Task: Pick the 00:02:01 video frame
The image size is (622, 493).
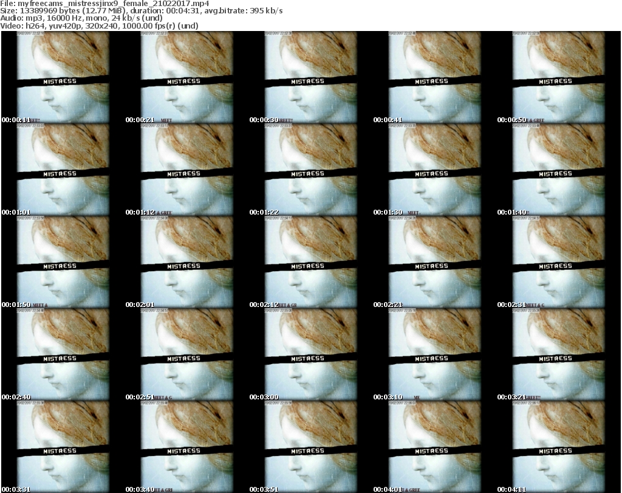Action: (x=187, y=262)
